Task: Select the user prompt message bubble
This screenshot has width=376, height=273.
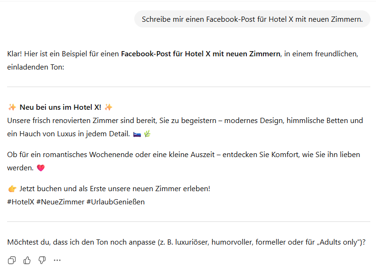Action: 252,19
